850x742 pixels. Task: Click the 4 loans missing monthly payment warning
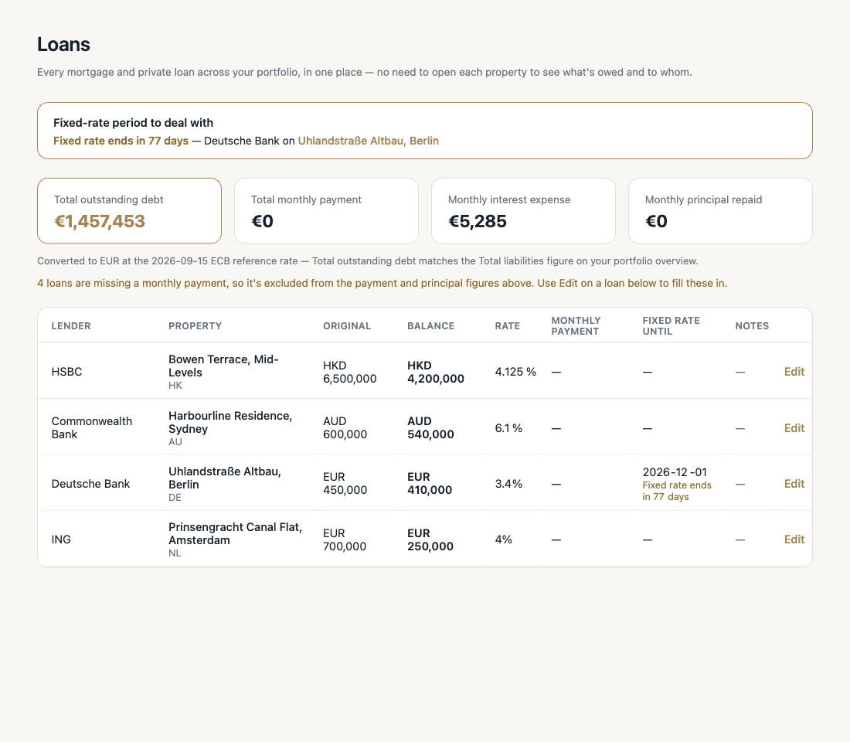(x=382, y=283)
